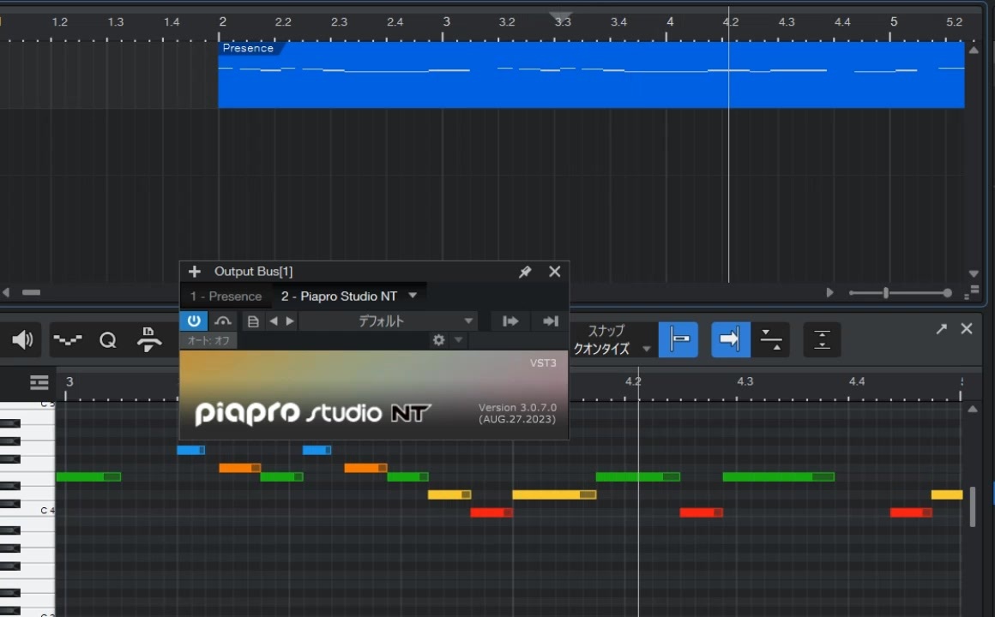The width and height of the screenshot is (995, 617).
Task: Click bar 3 on the arrangement timeline ruler
Action: (447, 21)
